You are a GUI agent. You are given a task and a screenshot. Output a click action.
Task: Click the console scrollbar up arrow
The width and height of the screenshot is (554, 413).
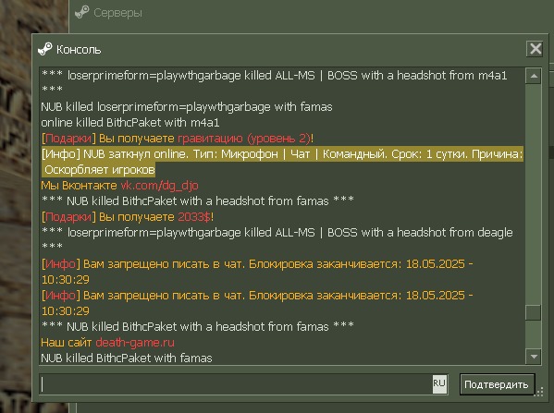[x=534, y=76]
